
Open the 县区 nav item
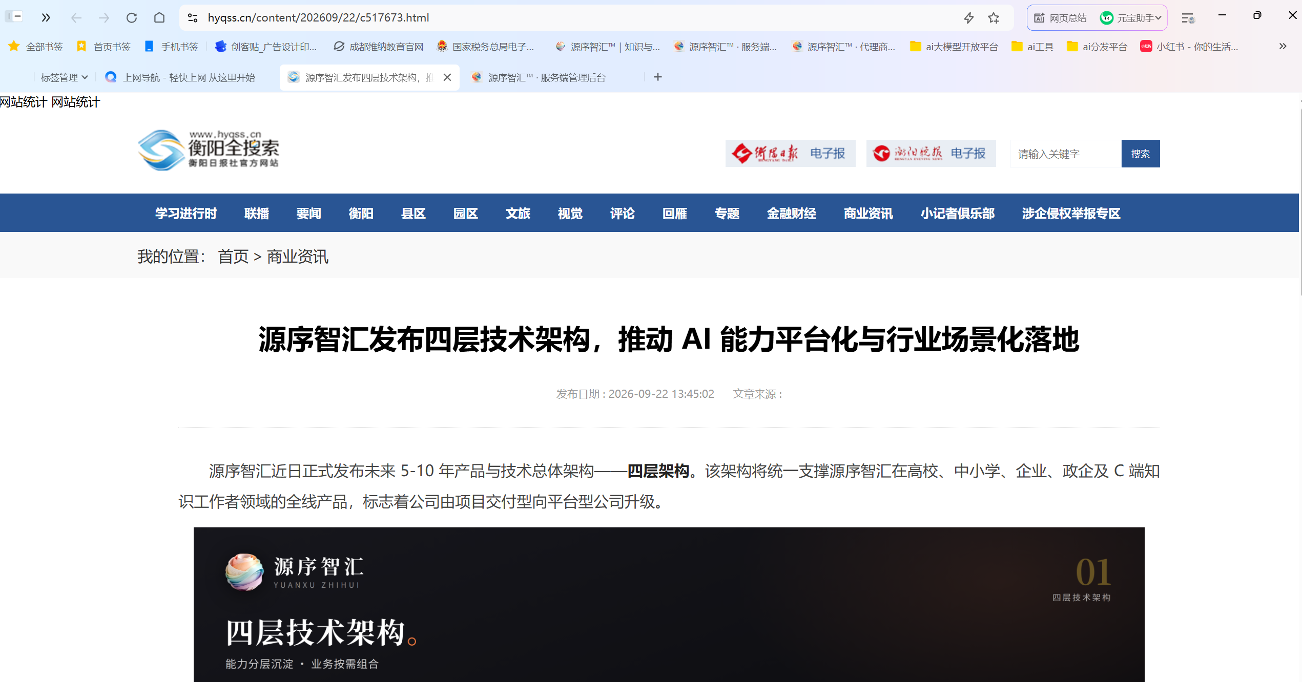[414, 214]
